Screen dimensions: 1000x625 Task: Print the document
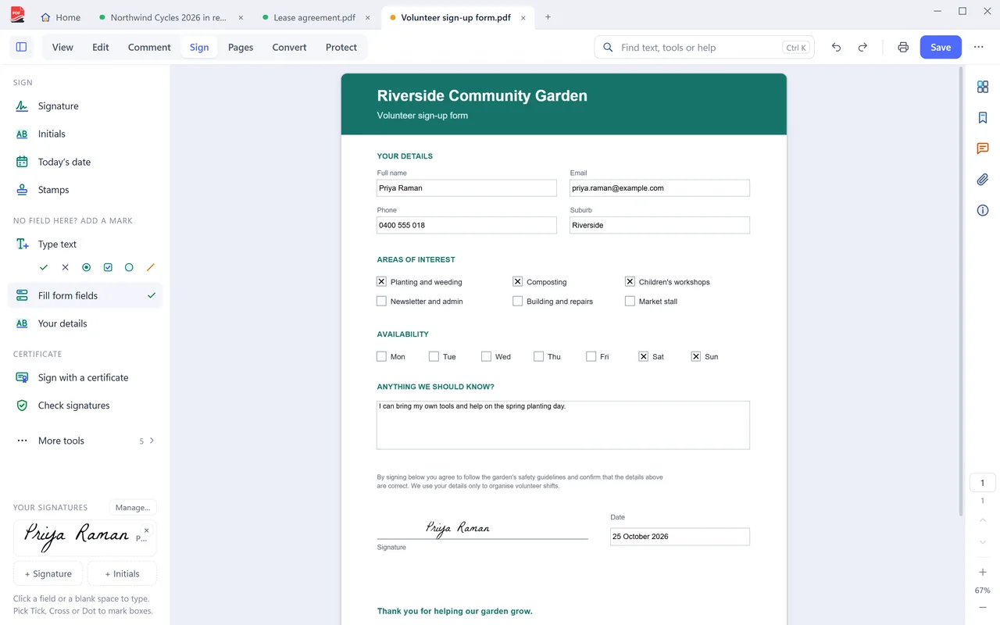[903, 47]
